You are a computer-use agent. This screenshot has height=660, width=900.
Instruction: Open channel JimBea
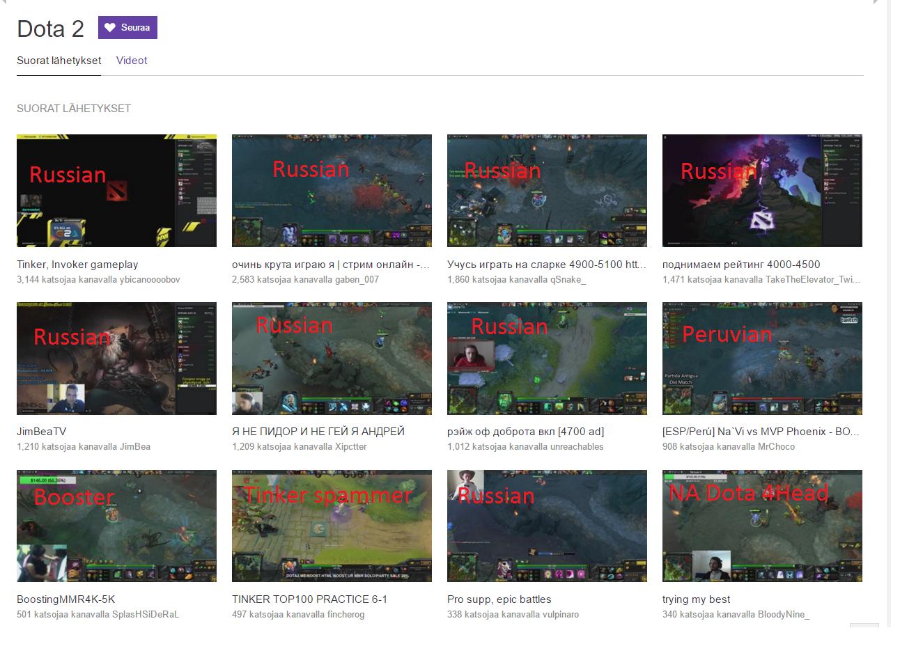pos(134,447)
